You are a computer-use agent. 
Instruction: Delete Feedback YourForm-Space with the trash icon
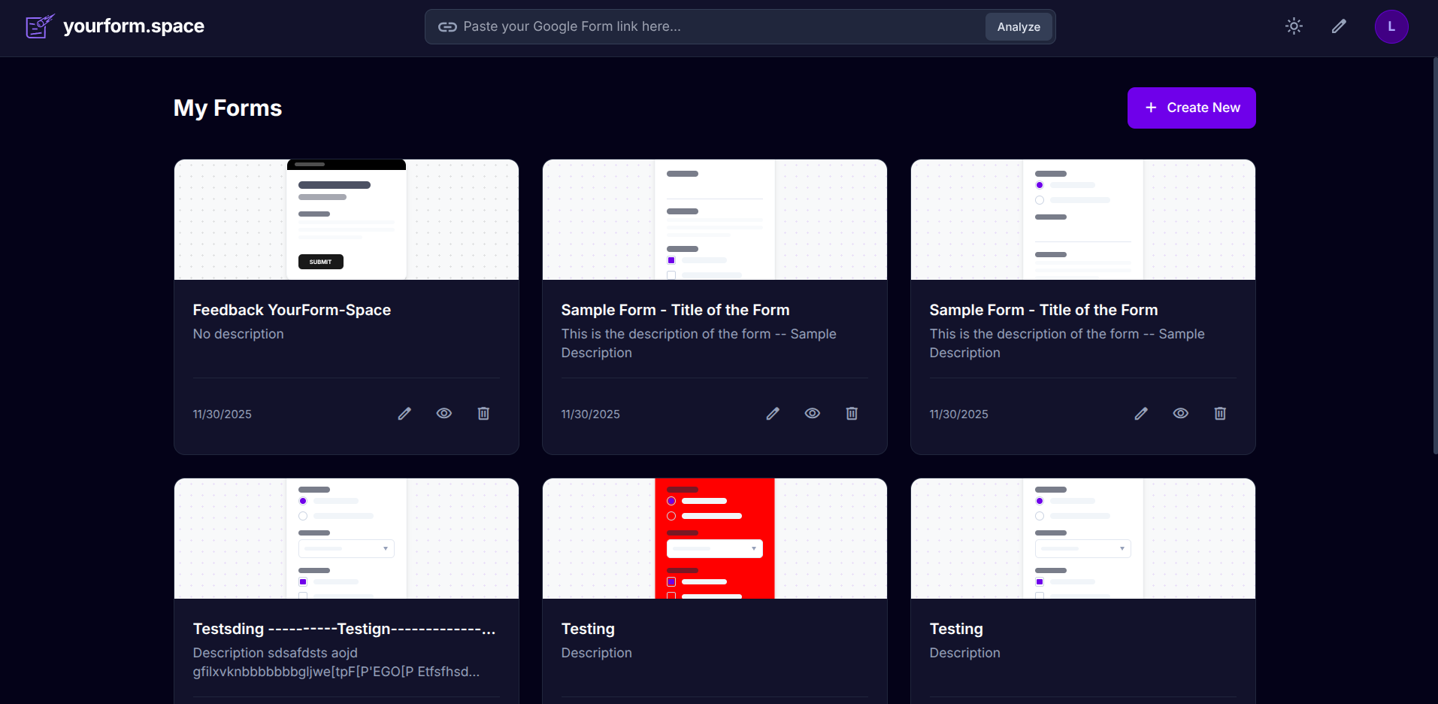[483, 414]
